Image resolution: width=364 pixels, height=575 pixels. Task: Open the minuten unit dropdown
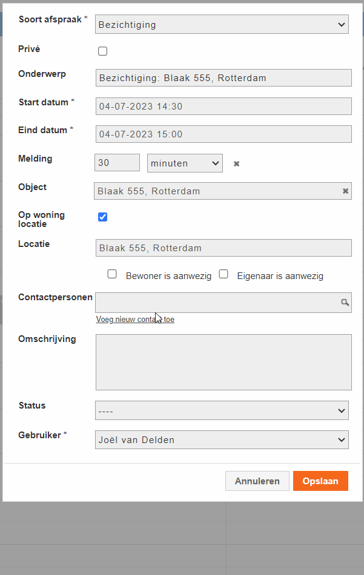click(185, 163)
